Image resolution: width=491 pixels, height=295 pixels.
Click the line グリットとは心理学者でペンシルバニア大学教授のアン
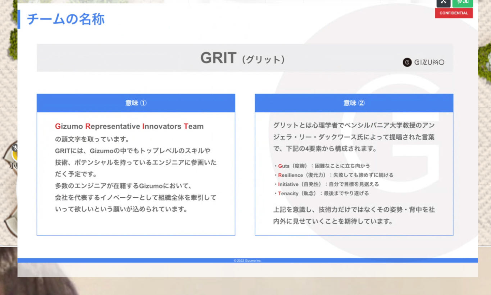(354, 125)
